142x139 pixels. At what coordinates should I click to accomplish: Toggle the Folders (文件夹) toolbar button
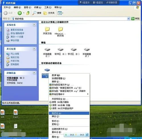(x=49, y=13)
